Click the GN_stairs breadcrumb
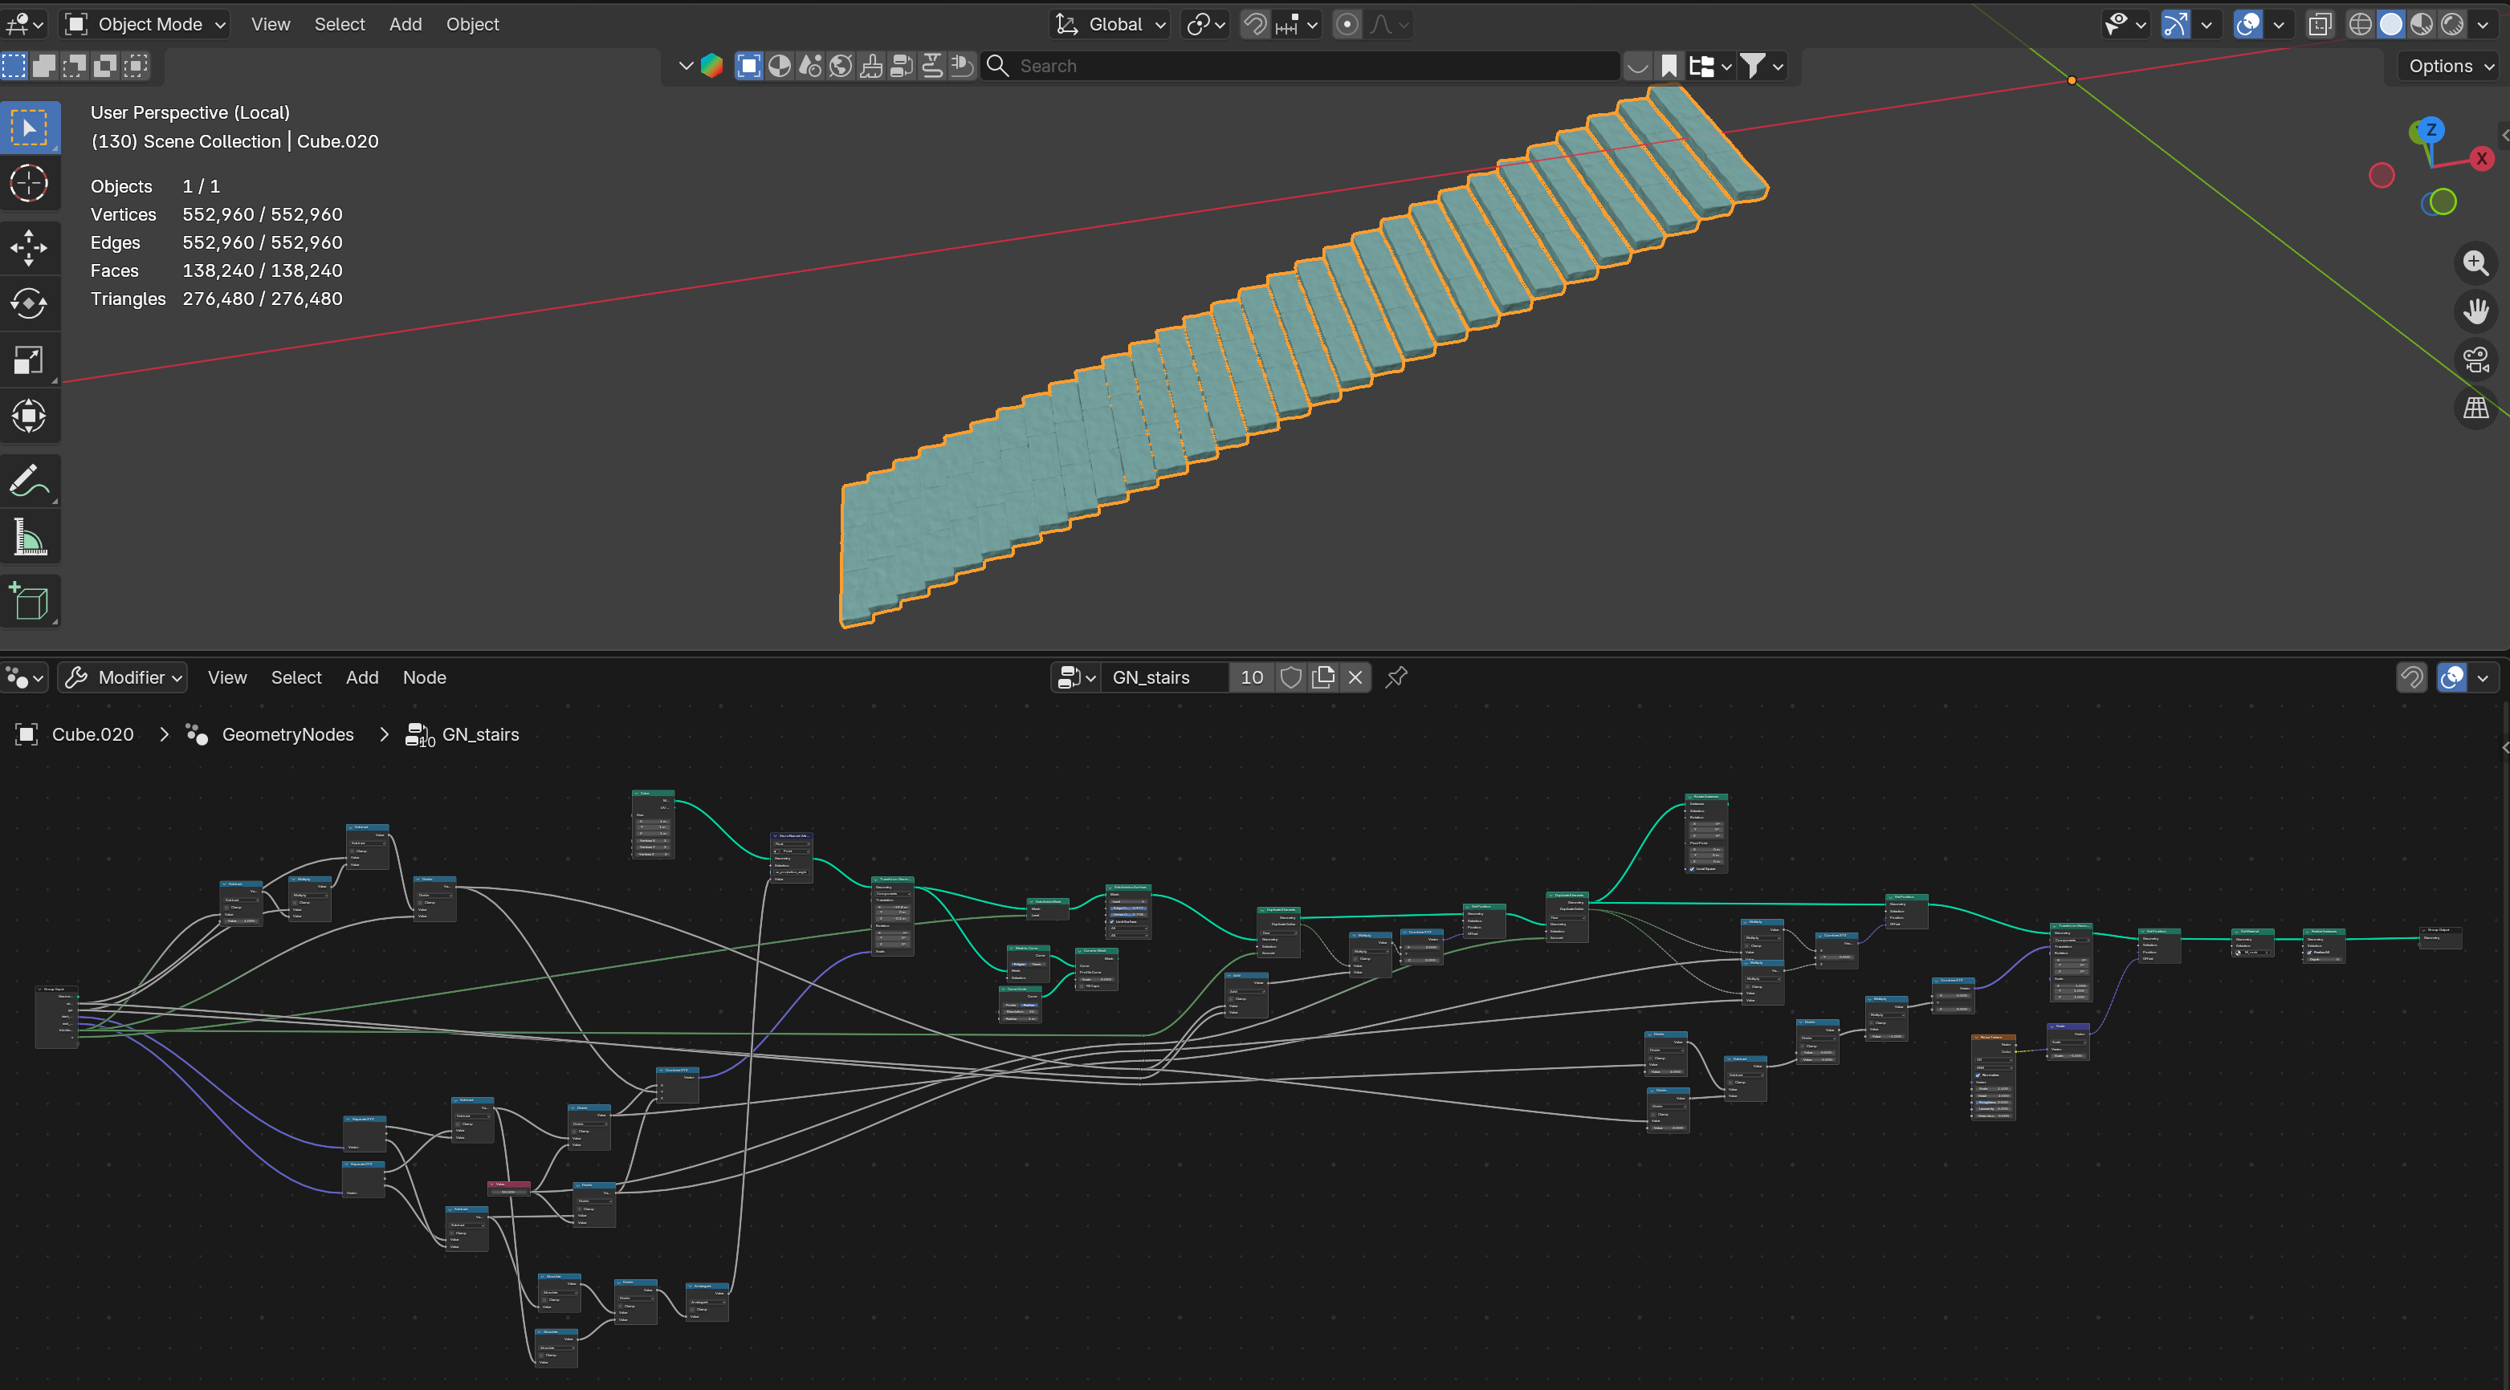Image resolution: width=2510 pixels, height=1390 pixels. [x=480, y=734]
